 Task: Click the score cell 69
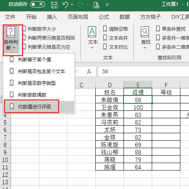(x=138, y=145)
